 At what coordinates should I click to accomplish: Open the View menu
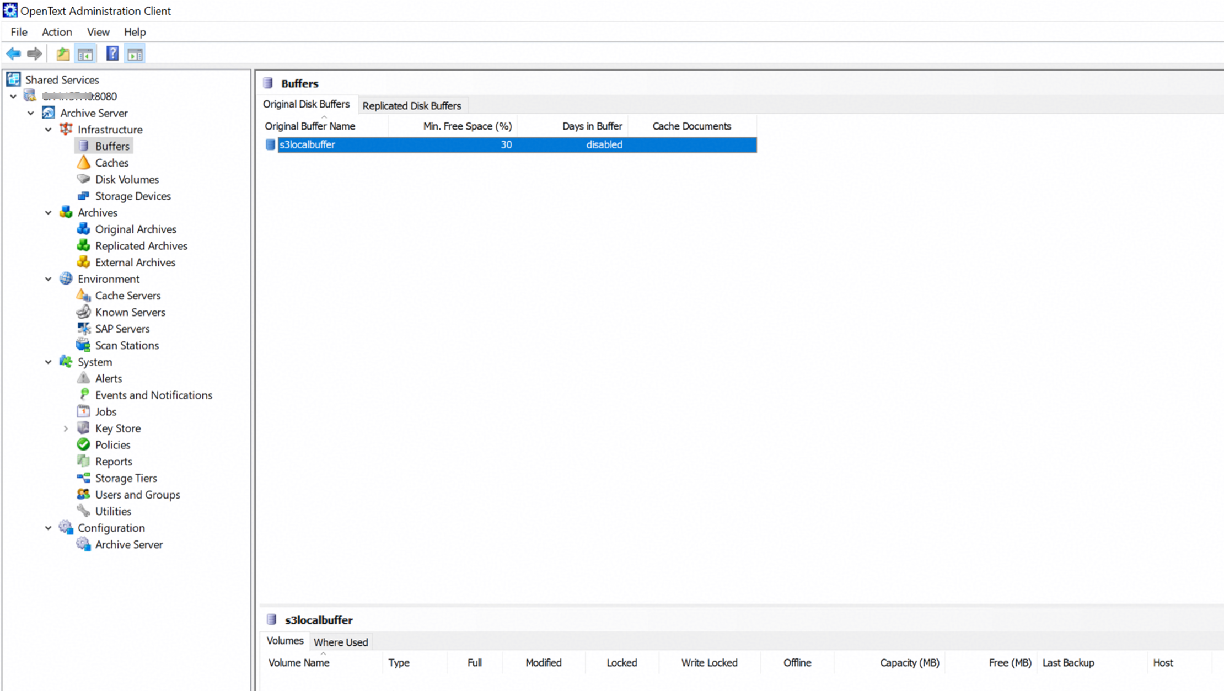[98, 32]
